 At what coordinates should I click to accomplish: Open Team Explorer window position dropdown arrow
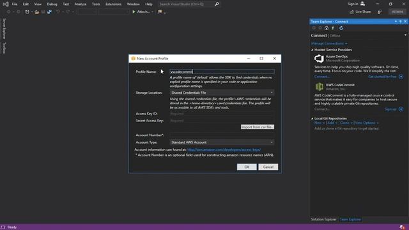(396, 21)
